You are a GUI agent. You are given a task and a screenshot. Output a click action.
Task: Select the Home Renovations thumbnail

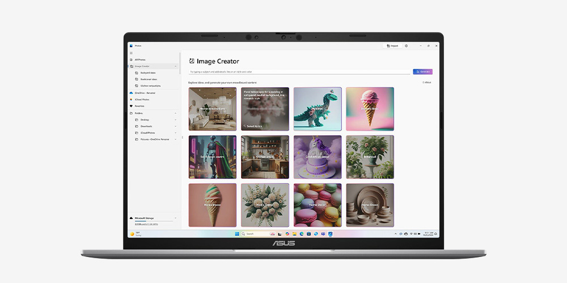click(x=213, y=109)
